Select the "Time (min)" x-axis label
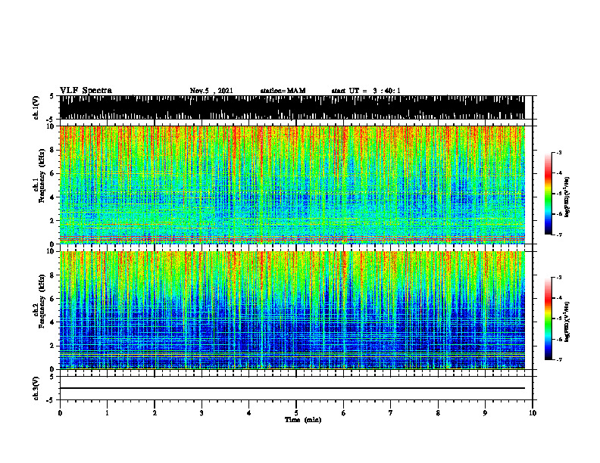This screenshot has width=600, height=463. 303,420
